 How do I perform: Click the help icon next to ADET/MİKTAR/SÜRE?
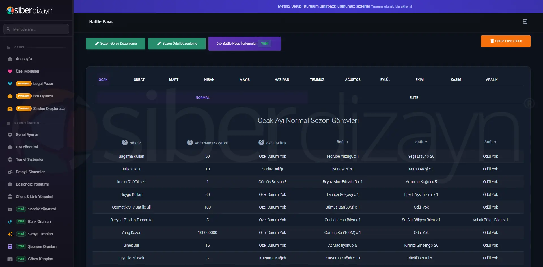[x=190, y=142]
